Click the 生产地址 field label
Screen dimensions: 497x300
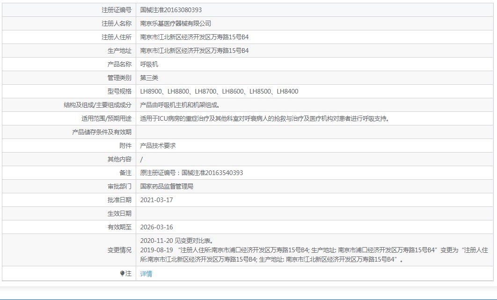point(119,51)
